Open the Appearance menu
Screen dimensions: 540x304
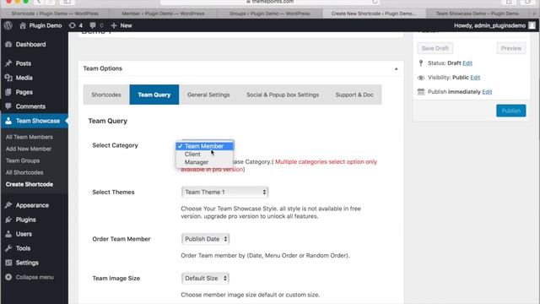click(32, 205)
